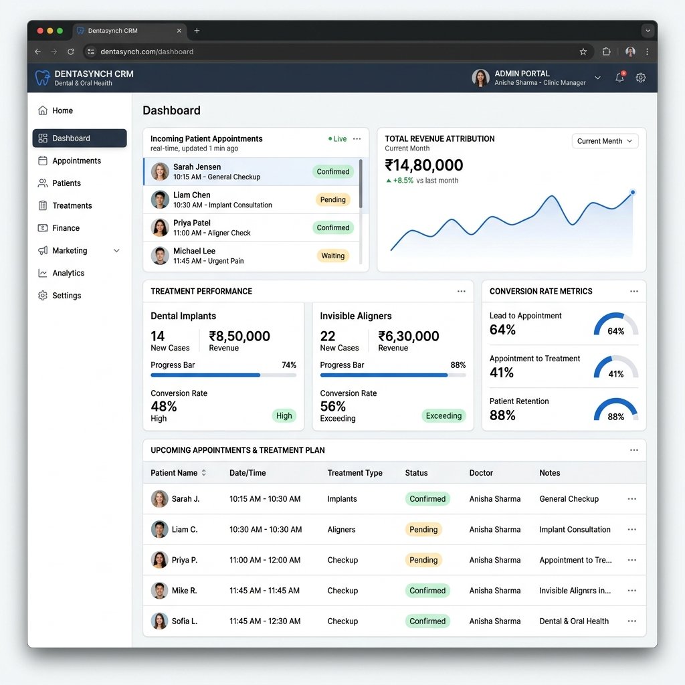The image size is (685, 685).
Task: Click the address bar URL
Action: click(146, 52)
